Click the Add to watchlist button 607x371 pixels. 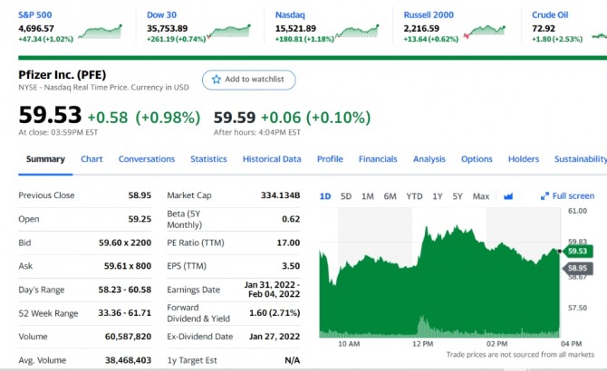248,80
